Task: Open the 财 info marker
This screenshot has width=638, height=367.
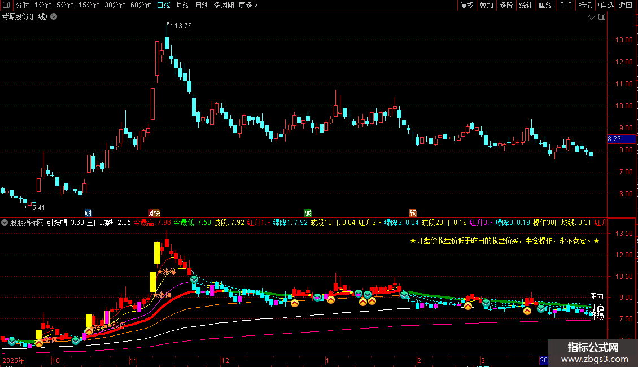Action: [x=88, y=213]
